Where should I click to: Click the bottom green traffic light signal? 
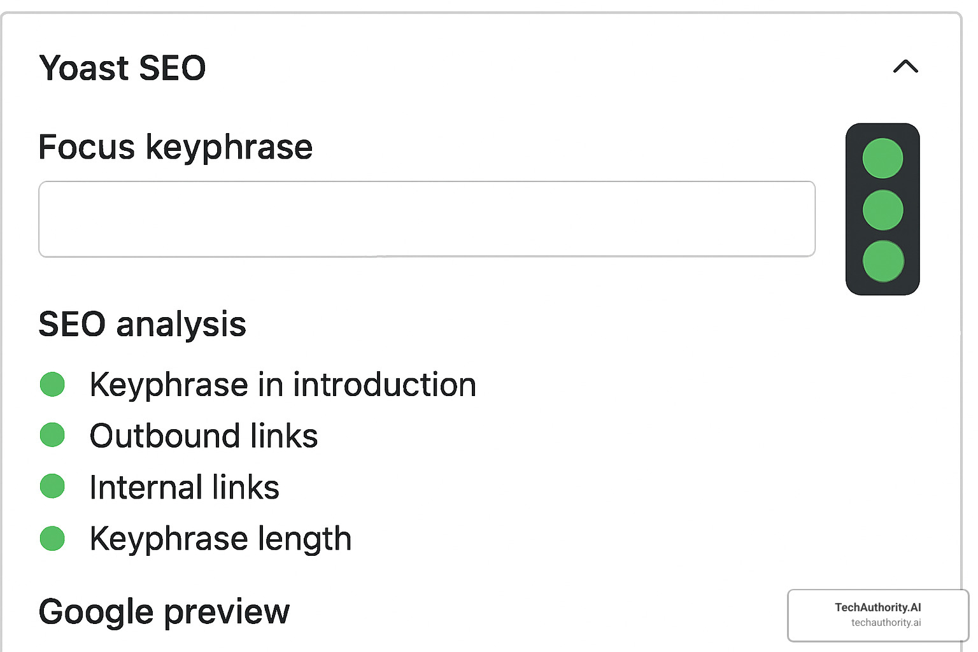click(882, 260)
